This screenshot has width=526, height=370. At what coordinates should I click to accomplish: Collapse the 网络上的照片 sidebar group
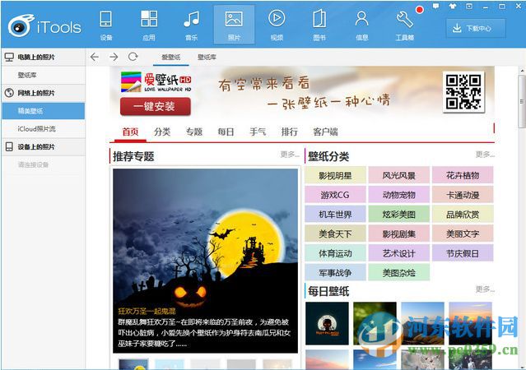(x=43, y=93)
